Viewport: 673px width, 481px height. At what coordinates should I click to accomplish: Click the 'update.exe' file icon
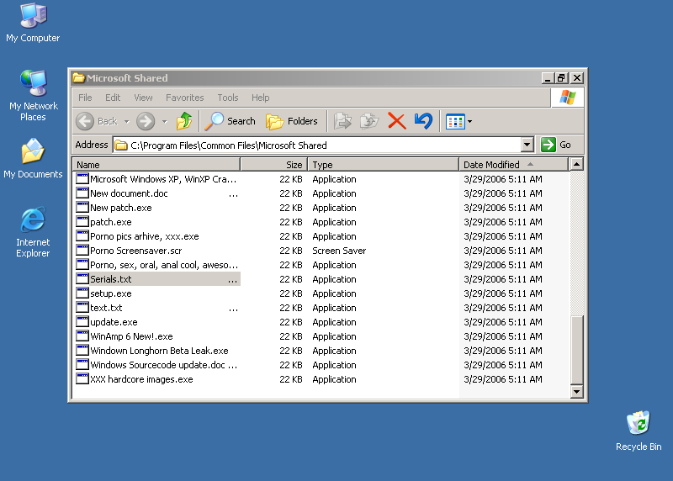[82, 322]
